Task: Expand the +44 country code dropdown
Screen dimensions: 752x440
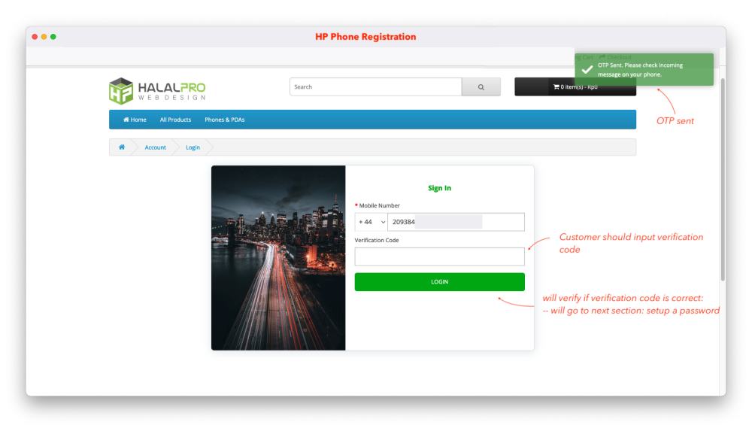Action: [x=371, y=222]
